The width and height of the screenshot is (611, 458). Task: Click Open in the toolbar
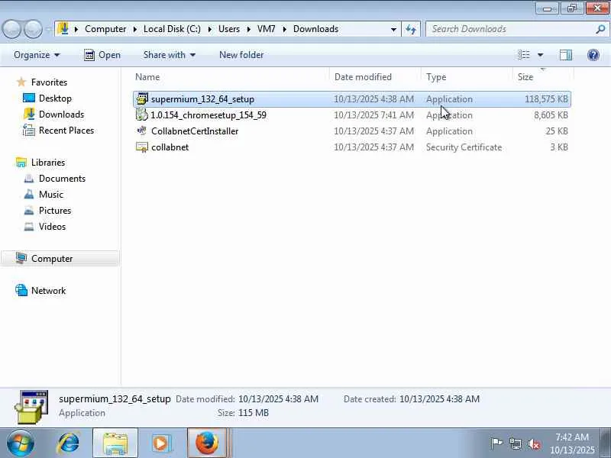(102, 55)
